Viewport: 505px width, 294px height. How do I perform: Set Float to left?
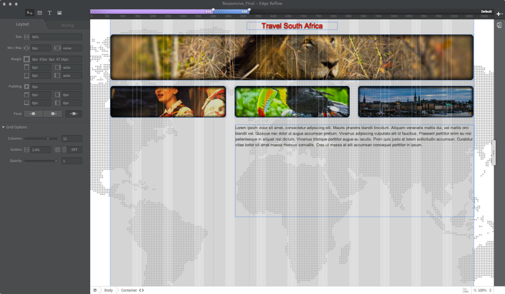click(33, 113)
